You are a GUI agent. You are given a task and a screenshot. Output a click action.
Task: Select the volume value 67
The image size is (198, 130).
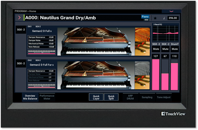[165, 56]
